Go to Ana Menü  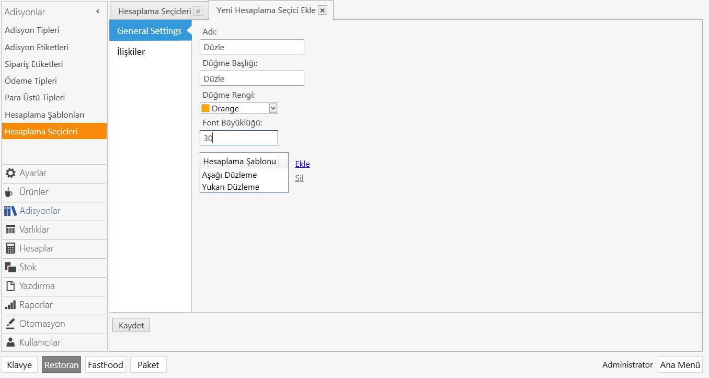tap(680, 365)
